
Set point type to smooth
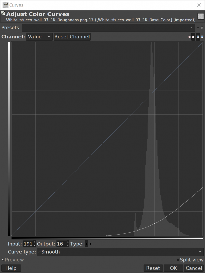pyautogui.click(x=87, y=244)
